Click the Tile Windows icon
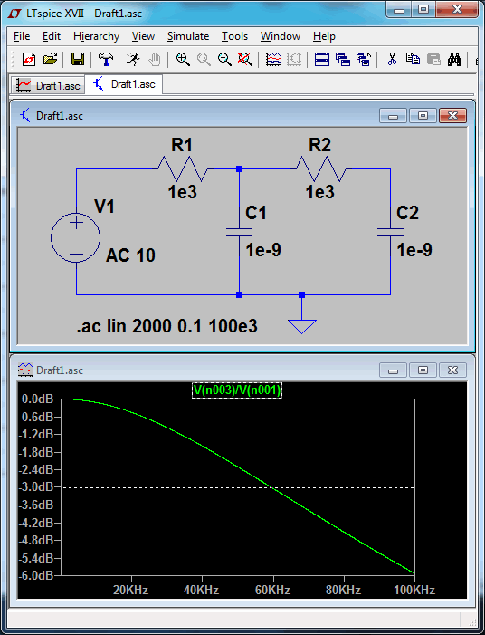The width and height of the screenshot is (485, 635). pyautogui.click(x=322, y=59)
